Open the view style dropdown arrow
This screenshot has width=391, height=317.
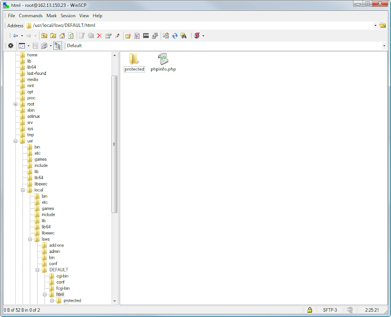point(28,45)
